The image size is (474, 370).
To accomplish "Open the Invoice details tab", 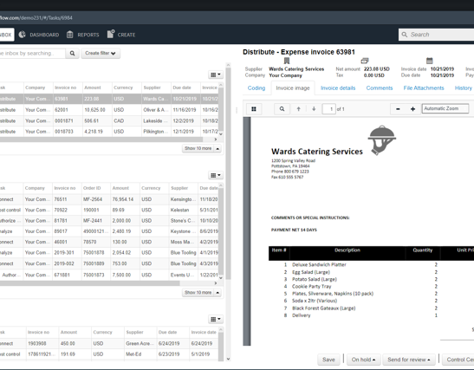I will click(x=338, y=88).
